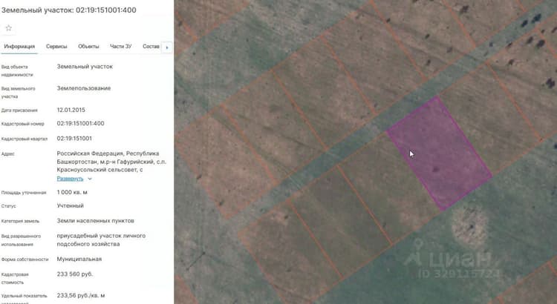The width and height of the screenshot is (557, 304).
Task: Select status value Учтенный
Action: click(x=71, y=205)
